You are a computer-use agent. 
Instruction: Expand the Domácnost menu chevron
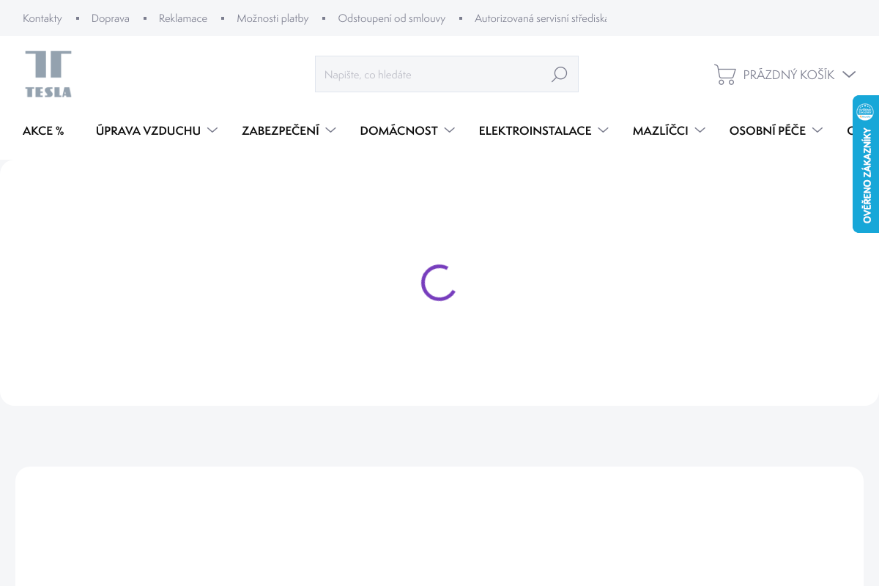[x=450, y=130]
